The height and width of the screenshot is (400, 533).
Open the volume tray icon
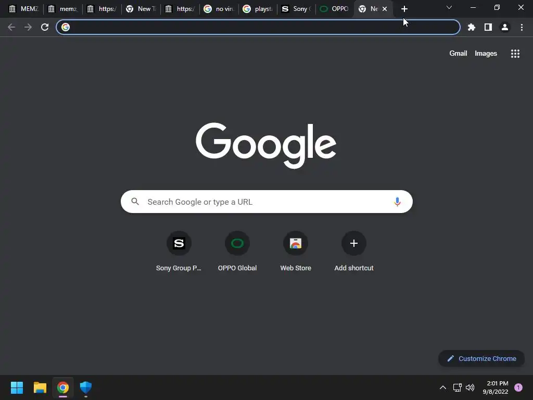tap(470, 387)
